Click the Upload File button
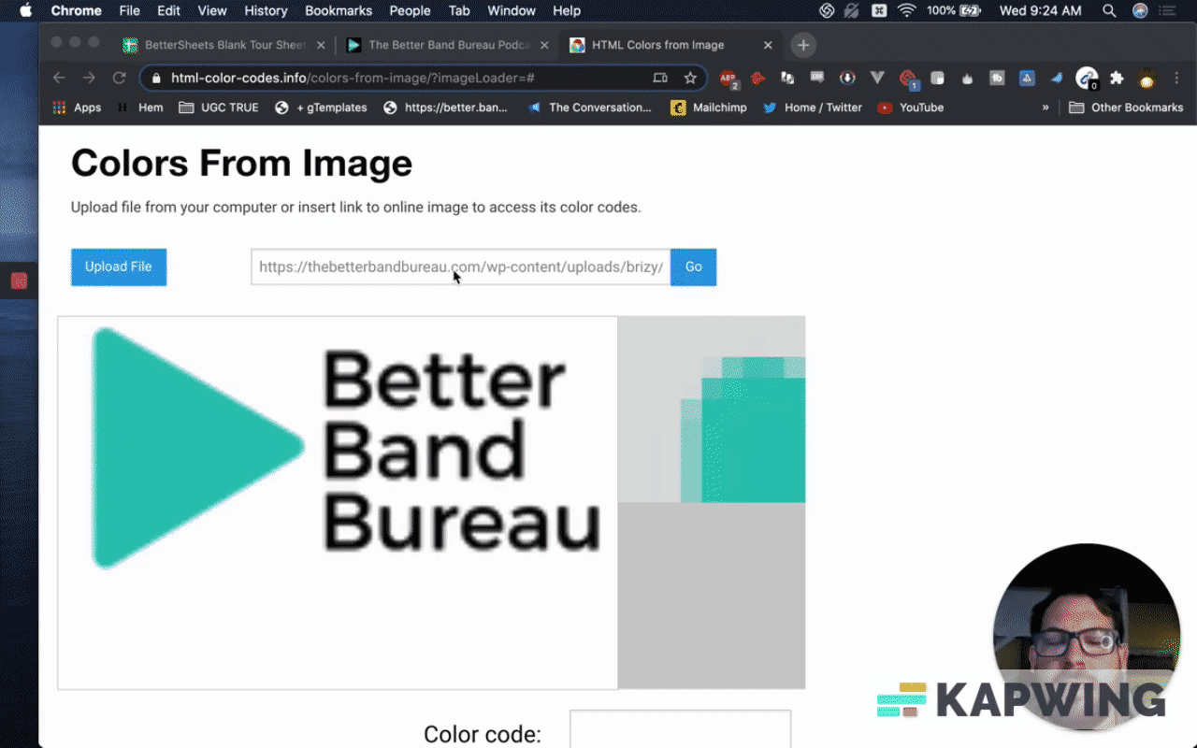Viewport: 1197px width, 748px height. click(x=119, y=267)
